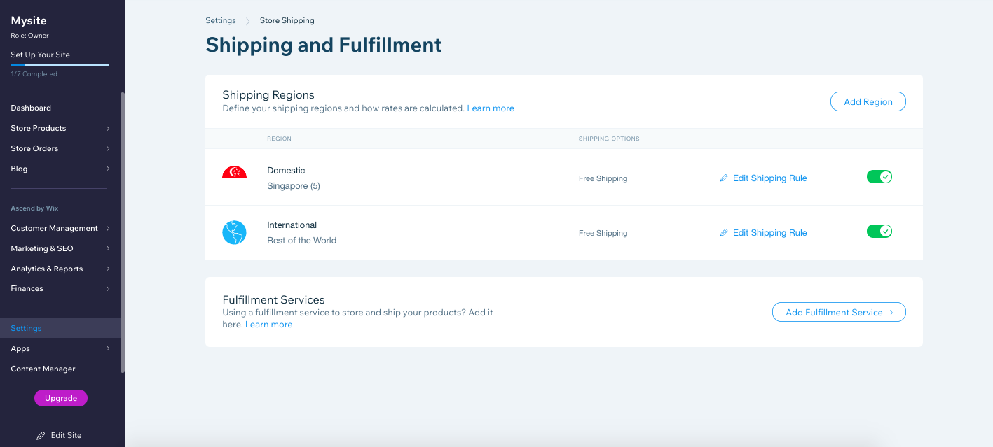Expand the Analytics & Reports submenu arrow
This screenshot has width=993, height=447.
pos(108,269)
